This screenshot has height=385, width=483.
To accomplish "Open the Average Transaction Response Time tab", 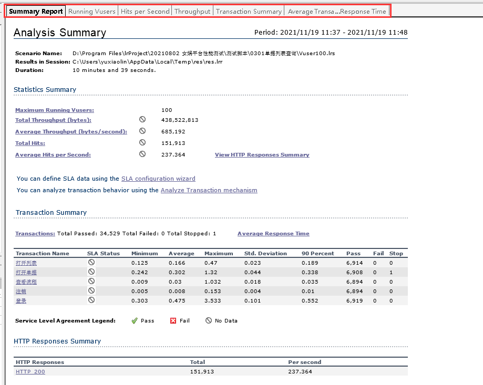I will 336,11.
